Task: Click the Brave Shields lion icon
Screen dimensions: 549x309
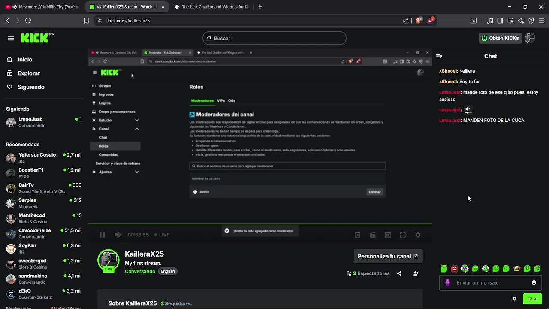Action: (418, 20)
